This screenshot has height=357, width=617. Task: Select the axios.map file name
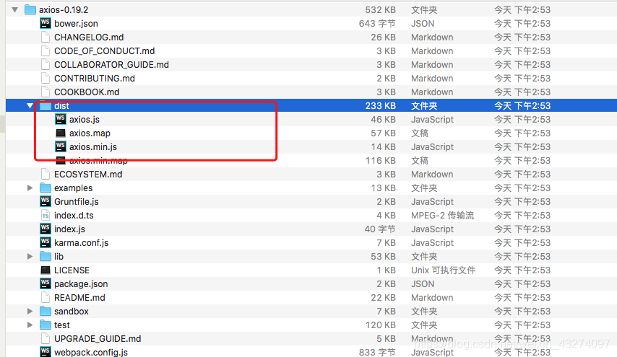pyautogui.click(x=90, y=133)
